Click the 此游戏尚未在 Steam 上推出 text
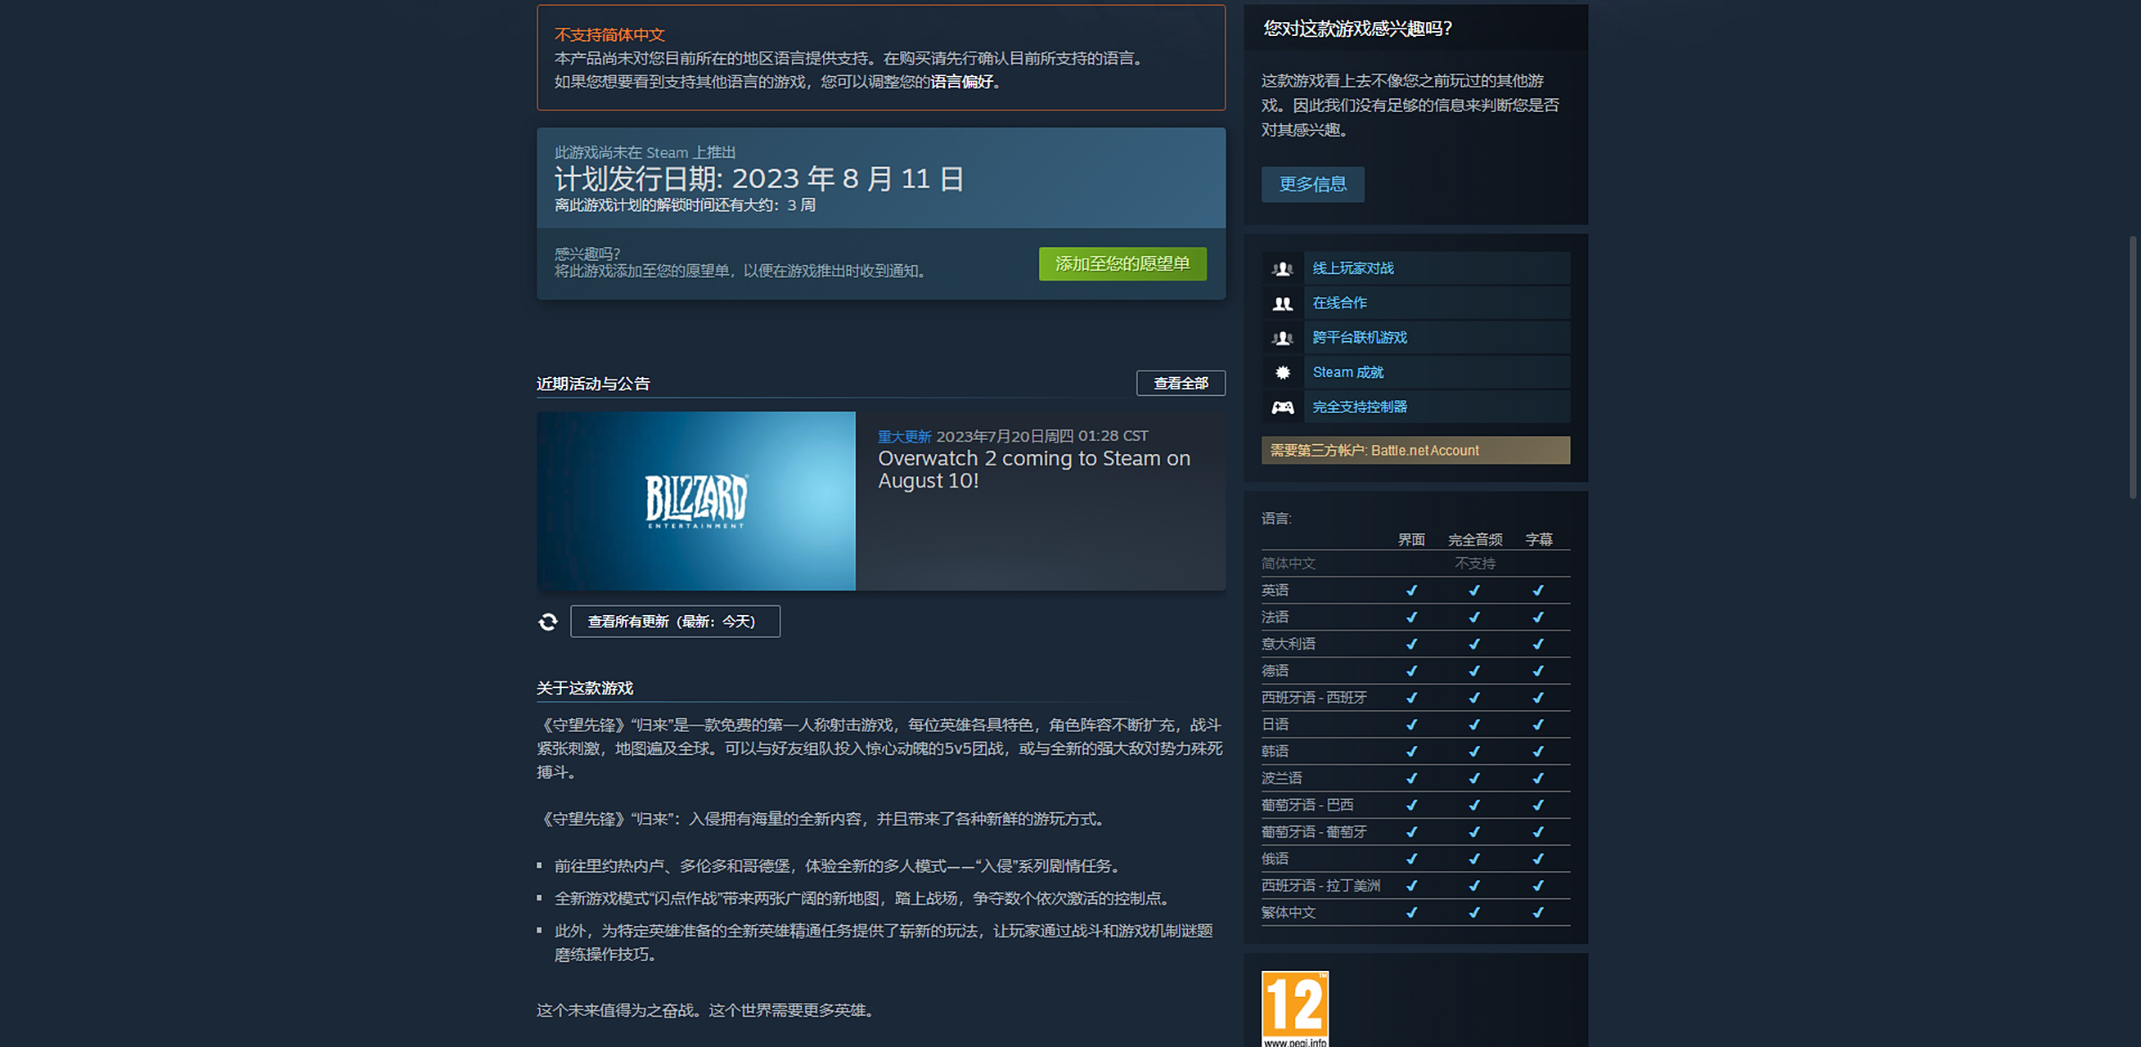 click(x=645, y=152)
